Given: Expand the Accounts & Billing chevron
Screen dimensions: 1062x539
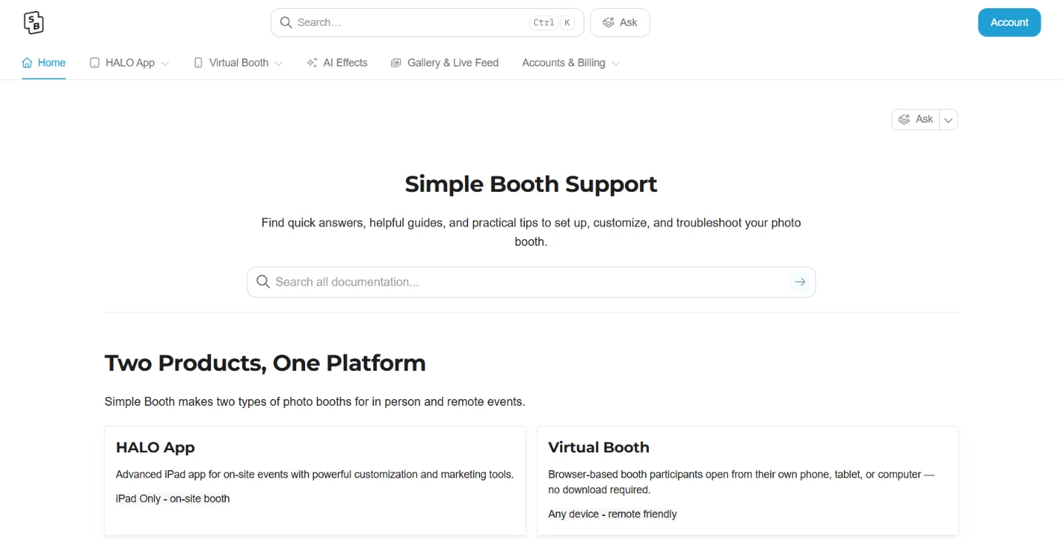Looking at the screenshot, I should (x=615, y=64).
